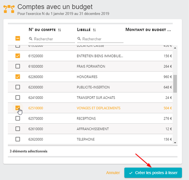This screenshot has width=189, height=180.
Task: Click the N° du compte search field
Action: 52,39
